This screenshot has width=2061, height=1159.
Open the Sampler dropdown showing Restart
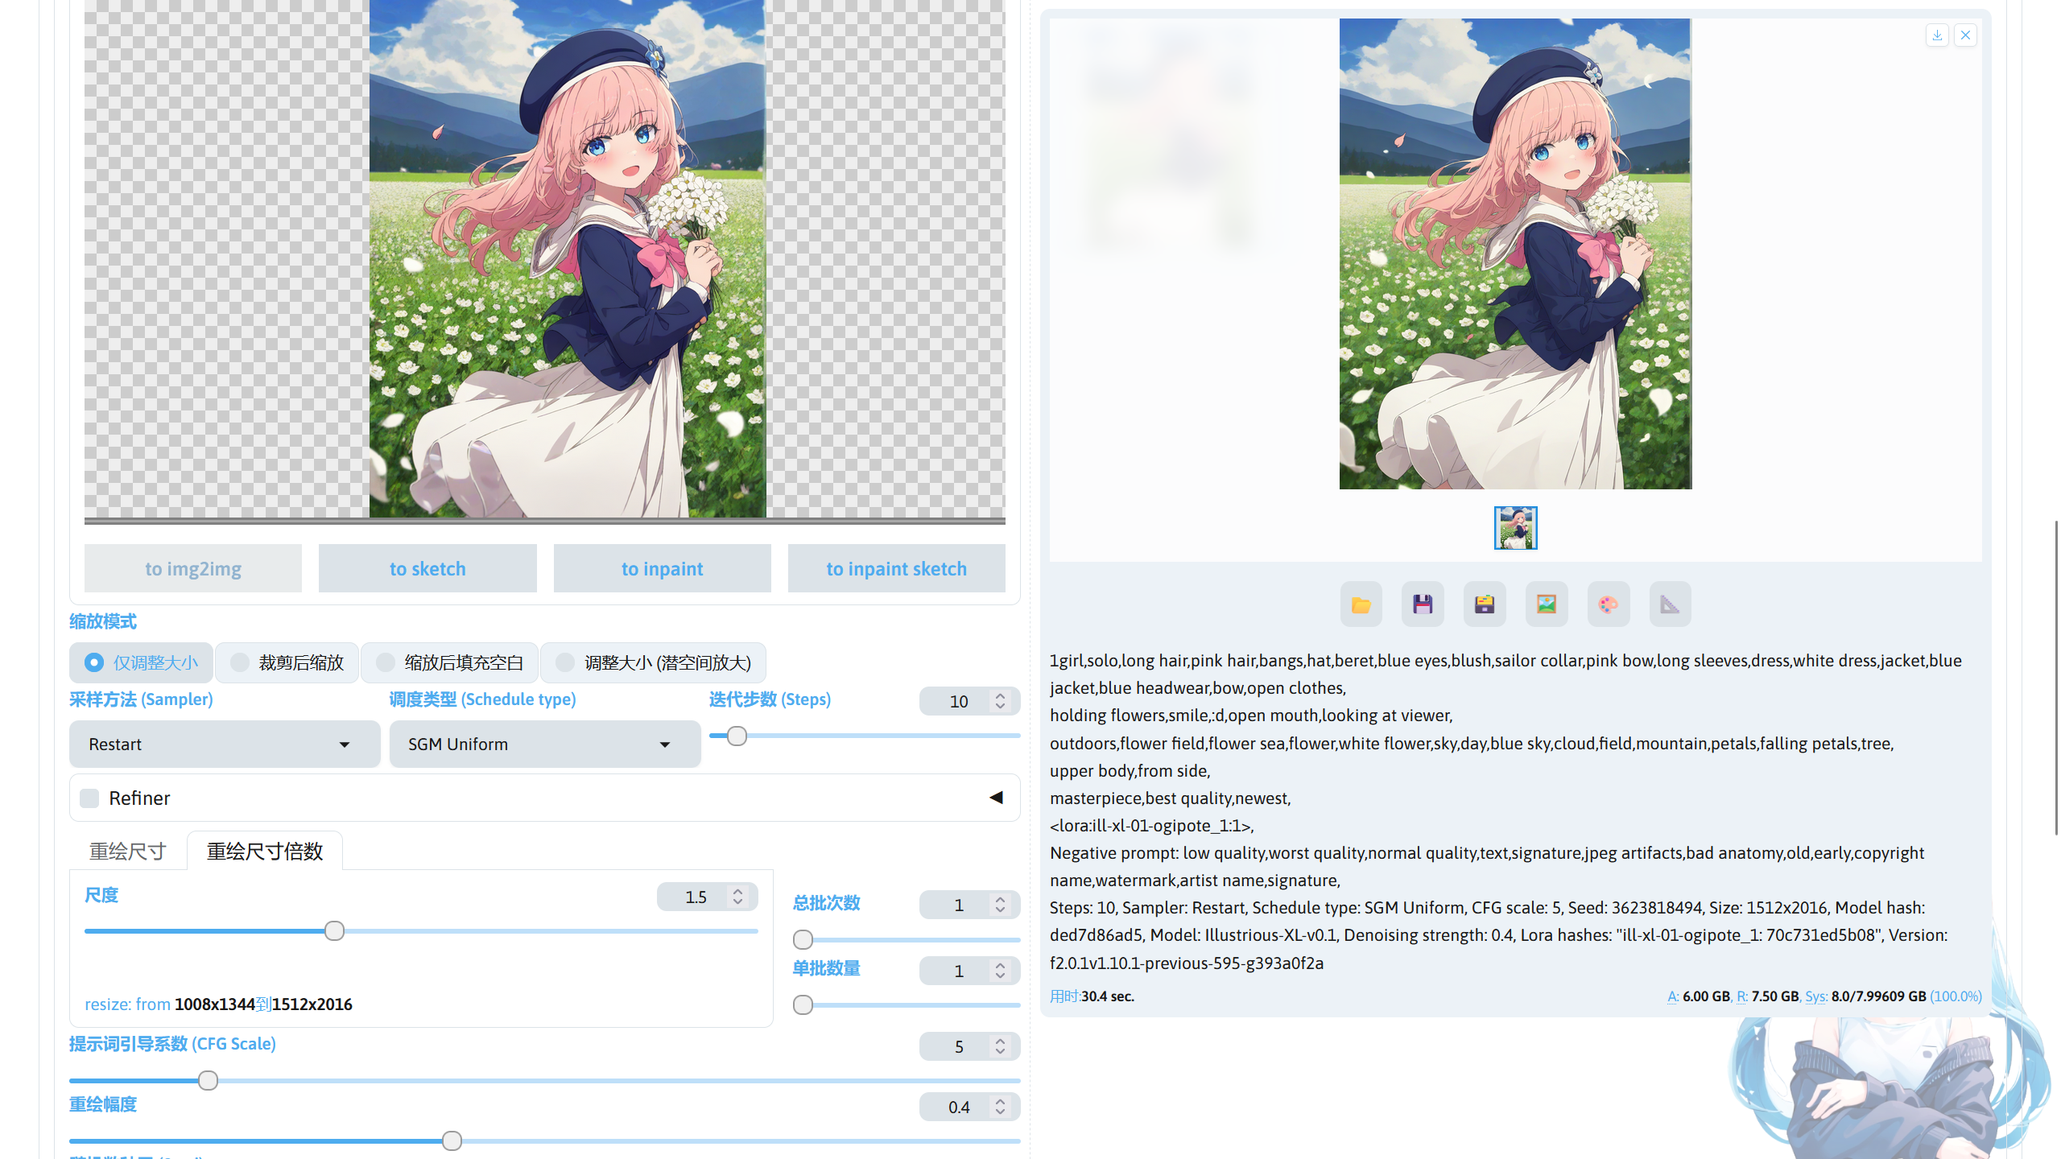click(x=224, y=744)
